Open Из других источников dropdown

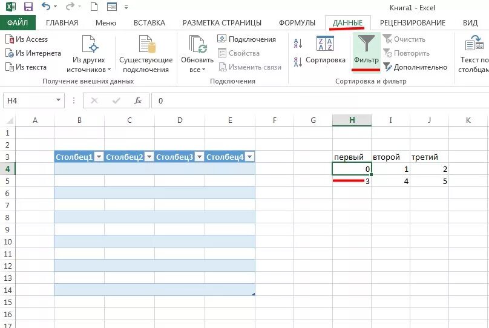88,54
